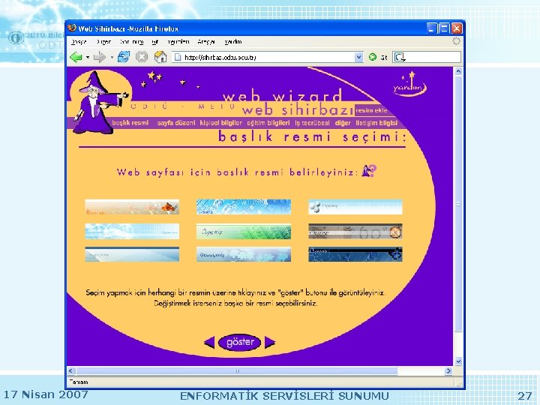Open the Back button history dropdown arrow
Viewport: 540px width, 405px height.
88,57
